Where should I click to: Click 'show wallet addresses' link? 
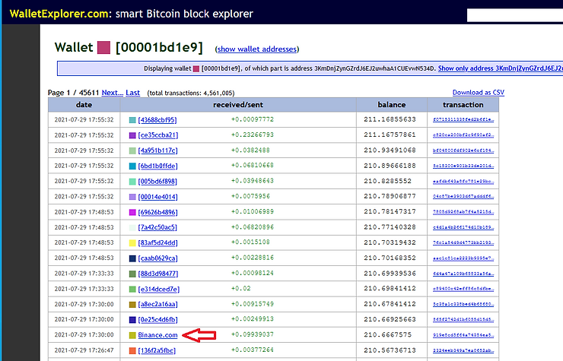pos(257,49)
